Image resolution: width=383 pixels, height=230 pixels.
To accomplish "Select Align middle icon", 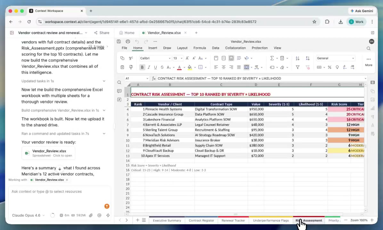I will [224, 58].
